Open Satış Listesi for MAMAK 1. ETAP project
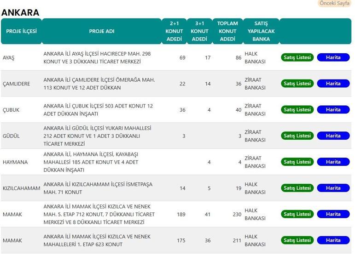The image size is (355, 255). click(x=297, y=240)
